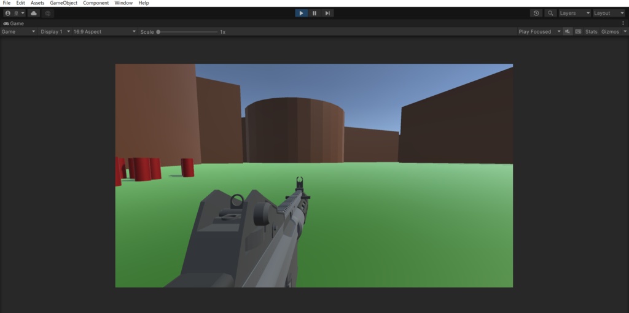The image size is (629, 313).
Task: Open the Play Focused dropdown
Action: [539, 32]
